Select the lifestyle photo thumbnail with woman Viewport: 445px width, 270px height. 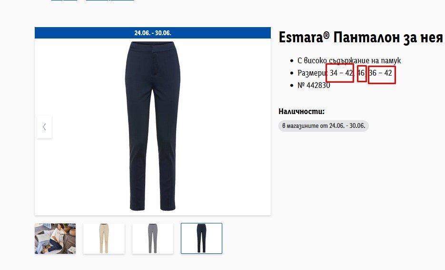pos(55,238)
